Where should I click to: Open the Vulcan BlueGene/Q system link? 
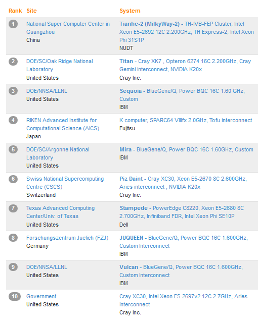(x=181, y=271)
